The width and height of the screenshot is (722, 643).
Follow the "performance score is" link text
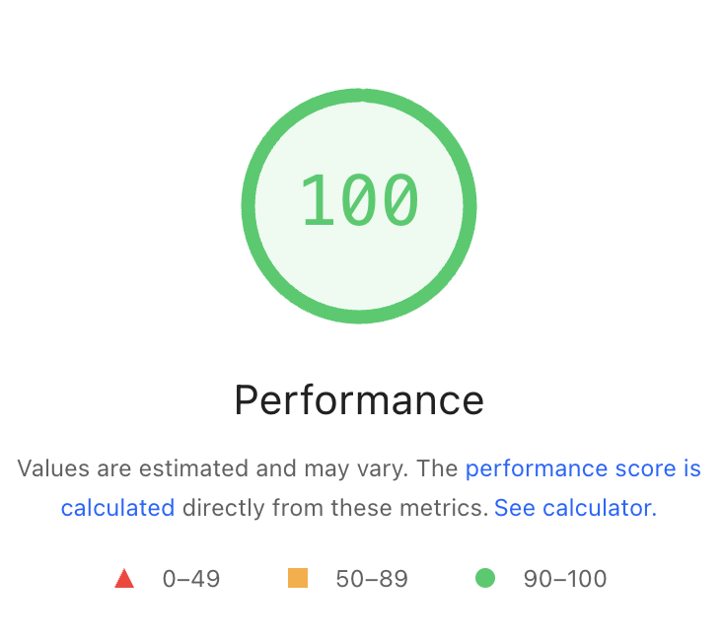click(583, 468)
